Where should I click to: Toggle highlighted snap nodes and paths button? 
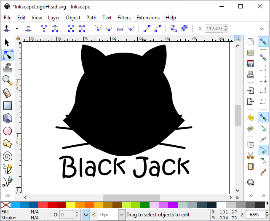pos(263,117)
